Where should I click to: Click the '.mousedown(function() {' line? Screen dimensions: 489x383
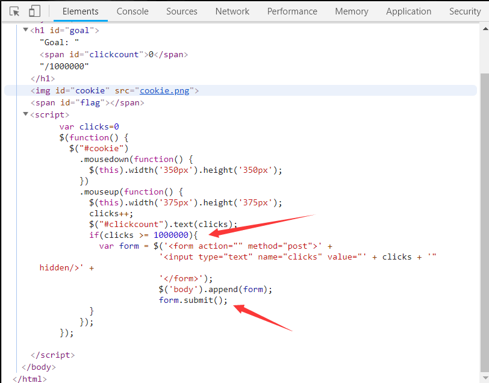coord(136,159)
